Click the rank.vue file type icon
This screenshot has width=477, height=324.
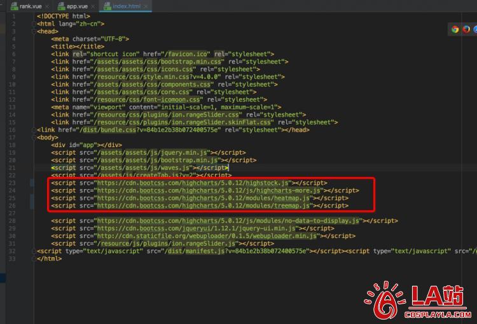(x=14, y=6)
